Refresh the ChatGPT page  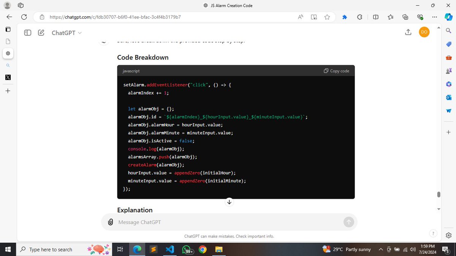[24, 17]
